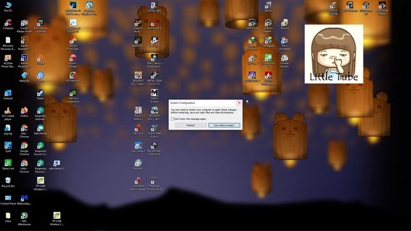Select the Far Cry 4 shortcut
Screen dimensions: 411x231
[138, 130]
